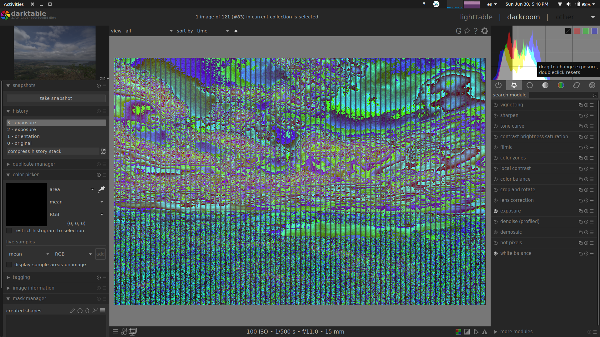Open second display window icon
Image resolution: width=600 pixels, height=337 pixels.
[x=133, y=332]
